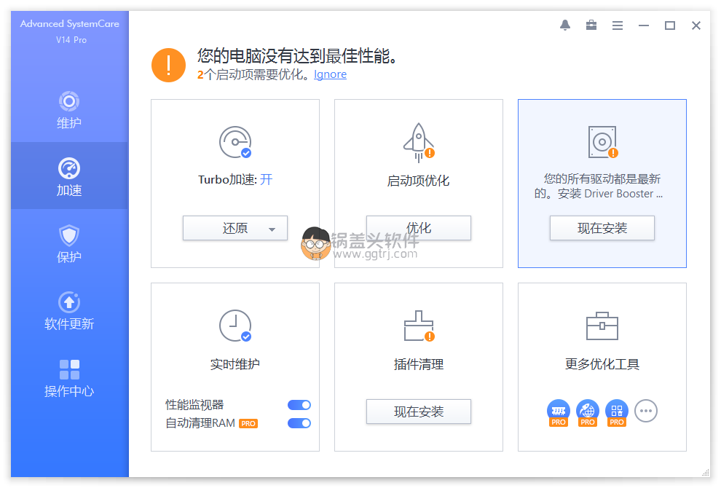Click the 自动清理RAM label
The height and width of the screenshot is (488, 721).
200,423
